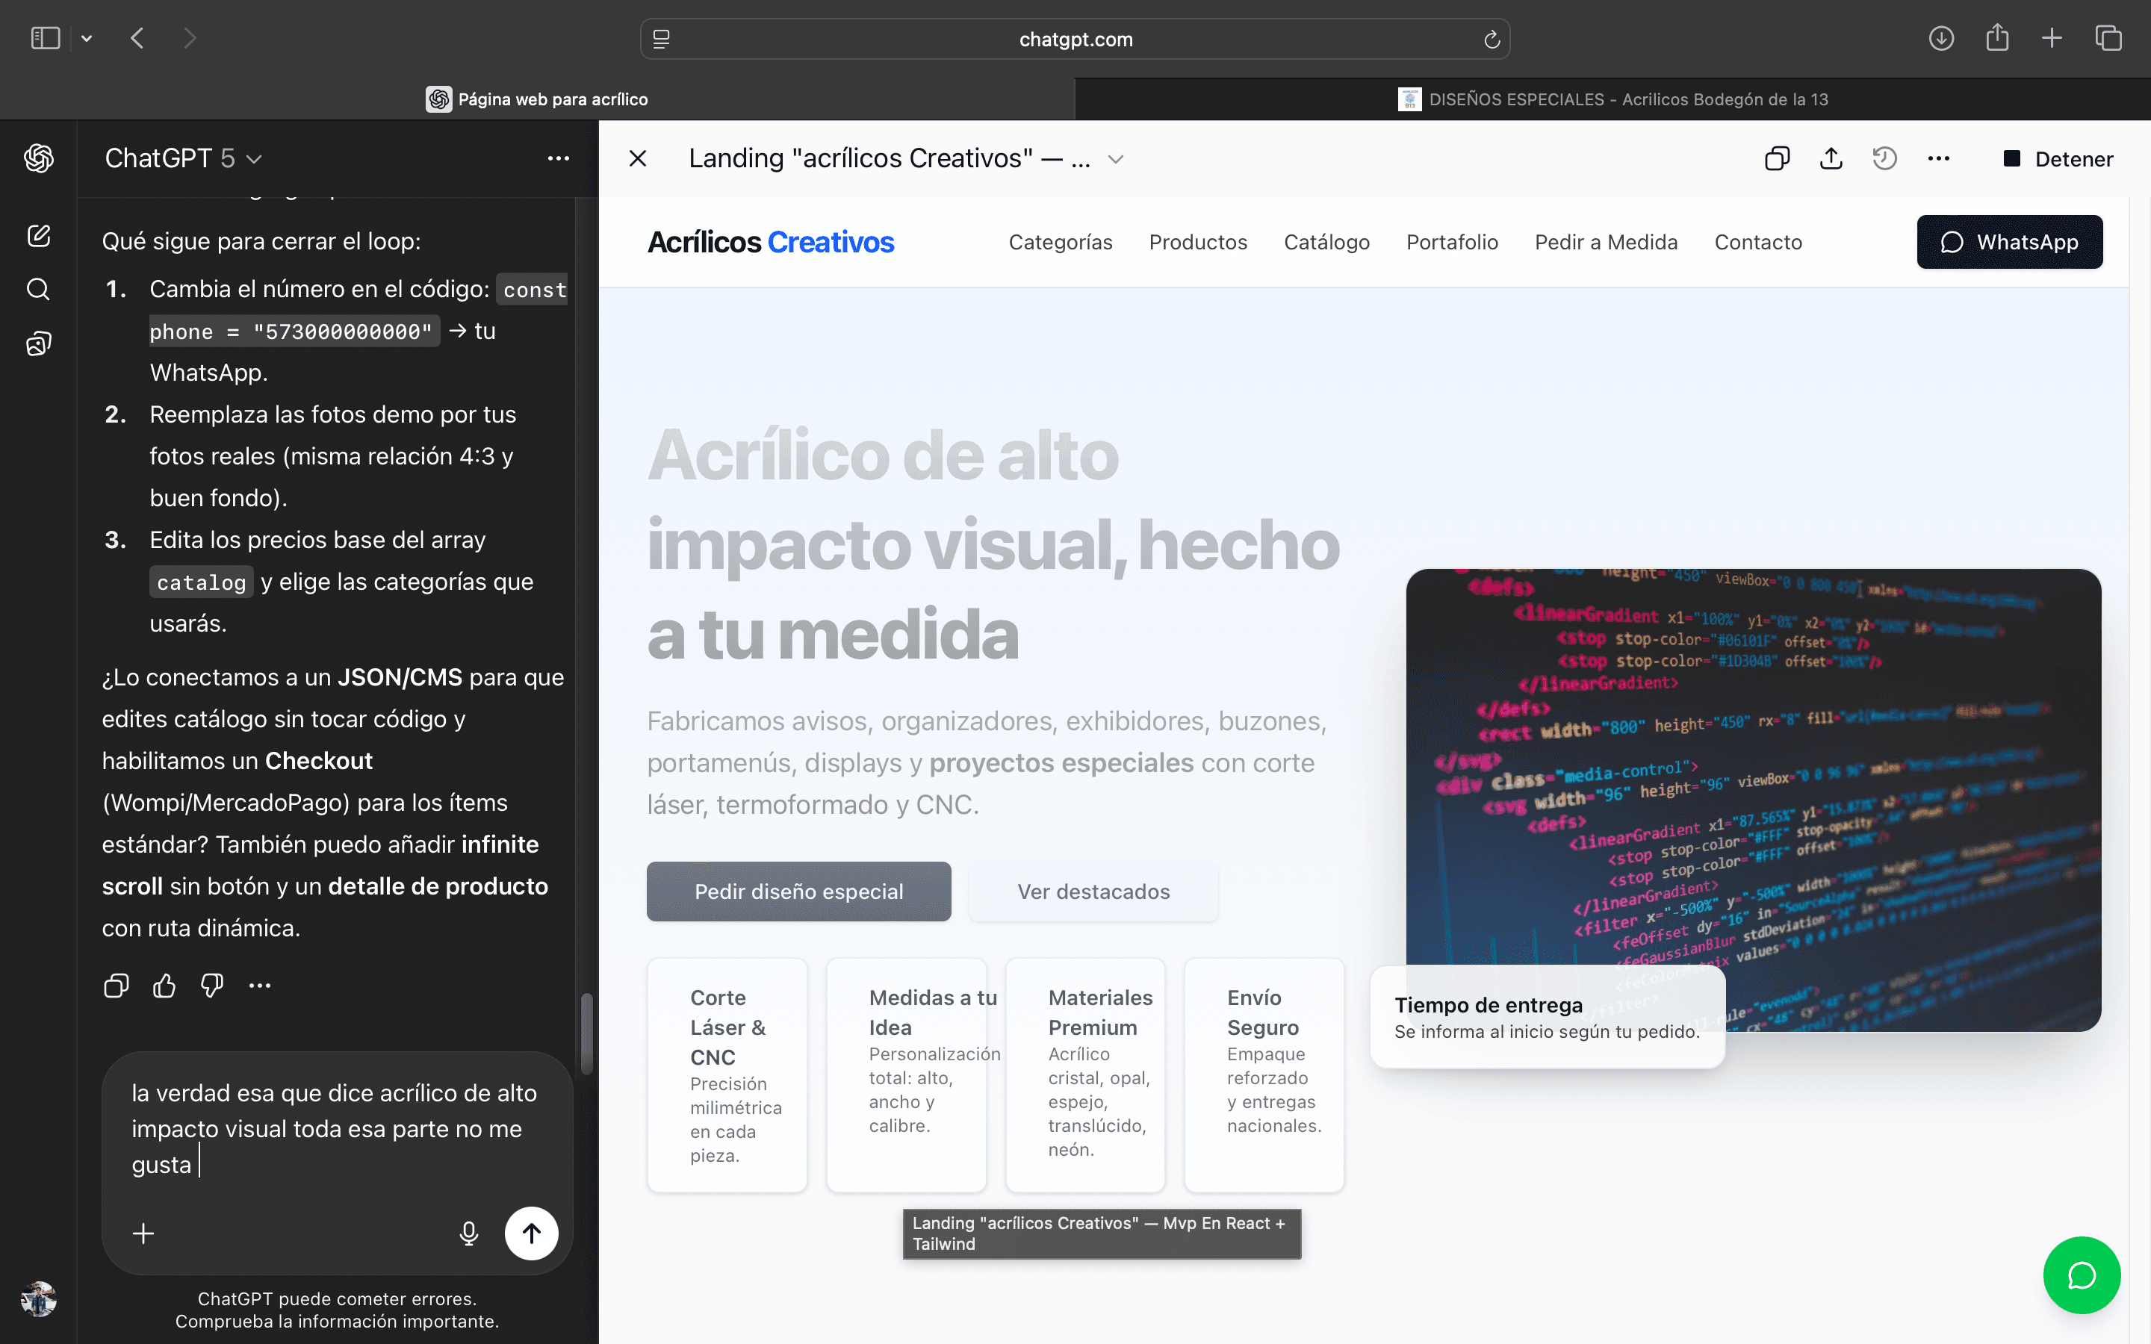
Task: Open search chats in sidebar
Action: click(38, 289)
